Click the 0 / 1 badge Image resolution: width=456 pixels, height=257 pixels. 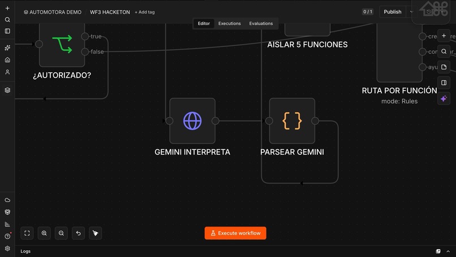click(368, 12)
